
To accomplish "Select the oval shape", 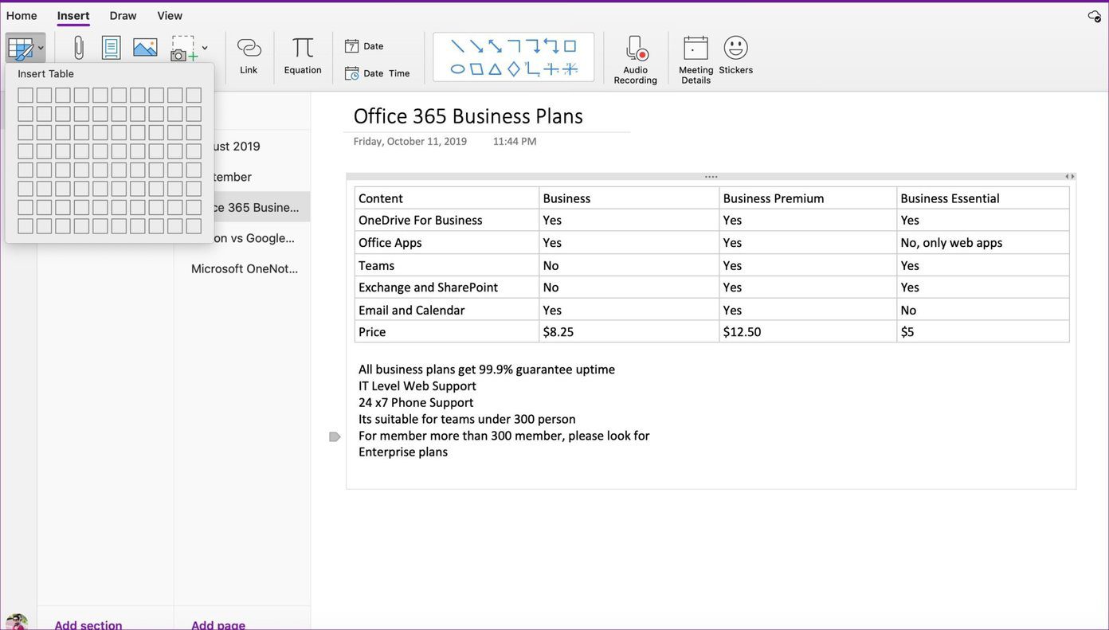I will coord(457,69).
